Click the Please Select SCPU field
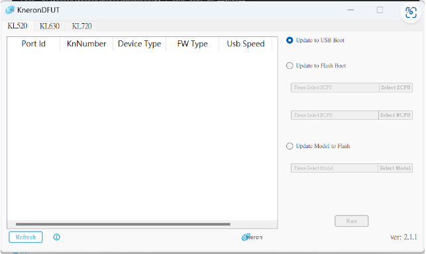Screen dimensions: 426x254 point(335,87)
